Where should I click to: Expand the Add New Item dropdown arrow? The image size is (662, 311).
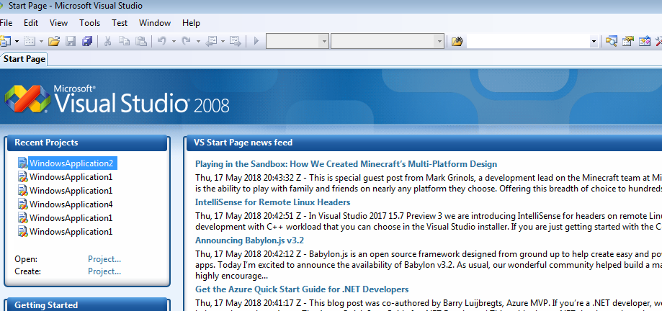coord(41,41)
